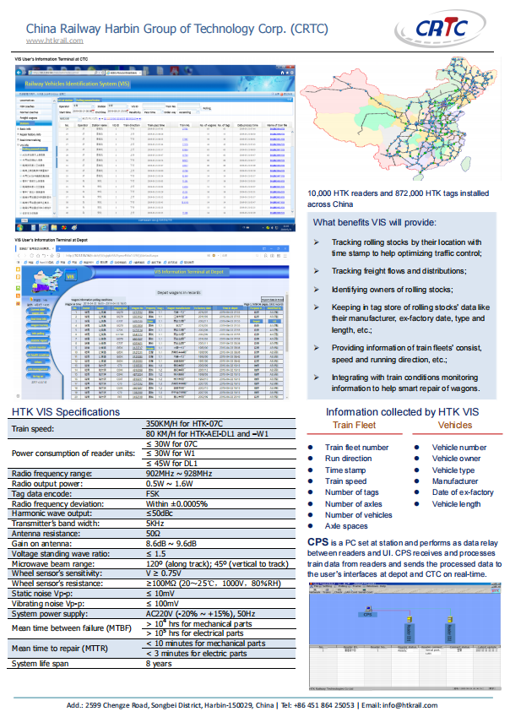Click email address info@htkrail.com in footer

coord(410,705)
